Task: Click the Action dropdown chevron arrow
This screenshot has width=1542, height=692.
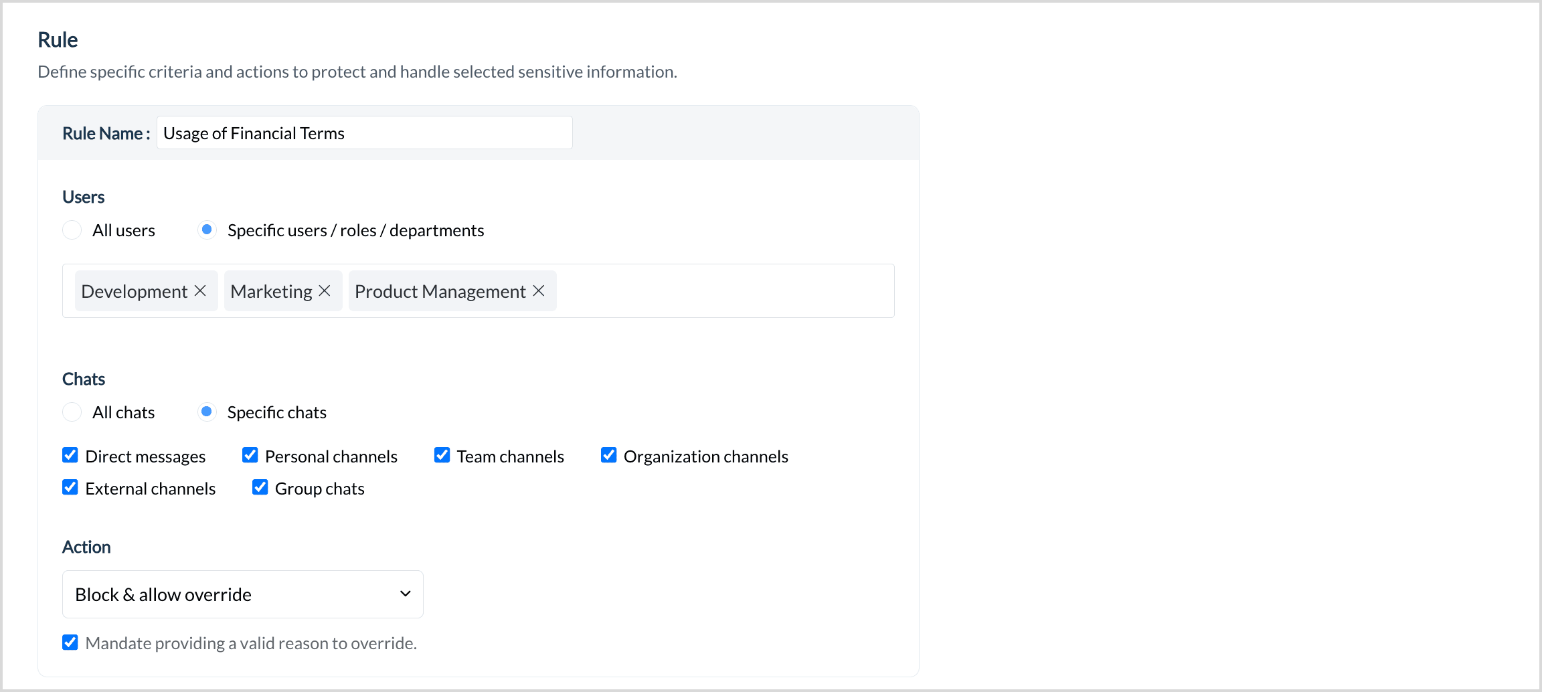Action: pyautogui.click(x=405, y=594)
